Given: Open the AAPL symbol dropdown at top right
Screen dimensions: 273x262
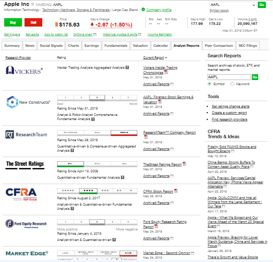Looking at the screenshot, I should click(254, 5).
